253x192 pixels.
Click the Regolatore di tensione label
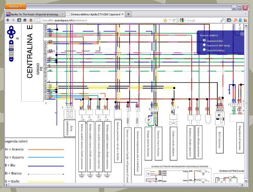[240, 138]
